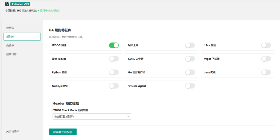This screenshot has height=140, width=280.
Task: Enable the 站长之家 toggle
Action: [x=190, y=45]
